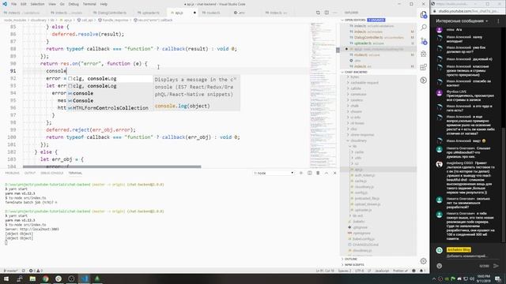This screenshot has height=284, width=506.
Task: Click UTF-8 encoding in status bar
Action: coord(359,271)
